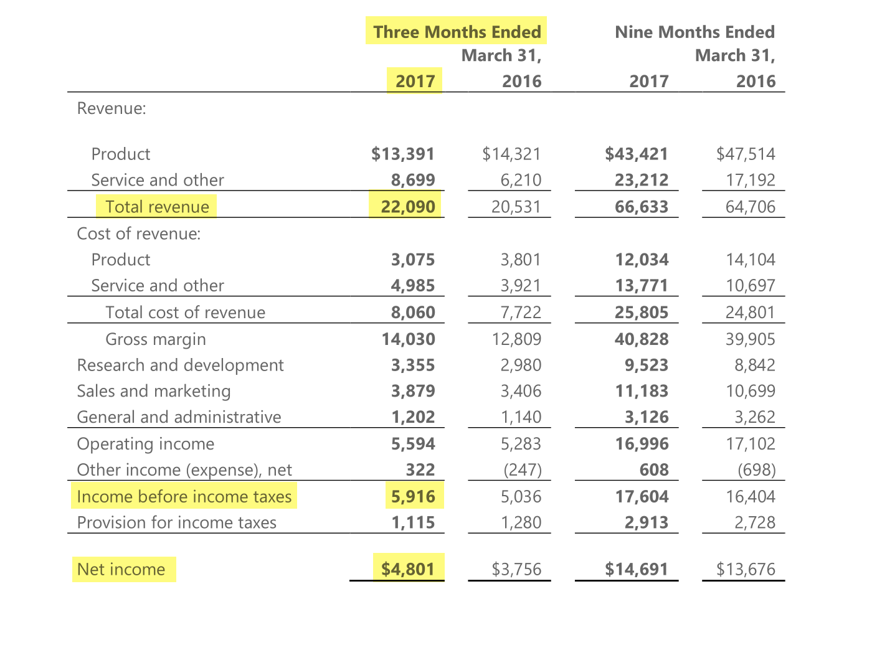Select gross margin value 14,030
Screen dimensions: 872x660
click(x=408, y=339)
